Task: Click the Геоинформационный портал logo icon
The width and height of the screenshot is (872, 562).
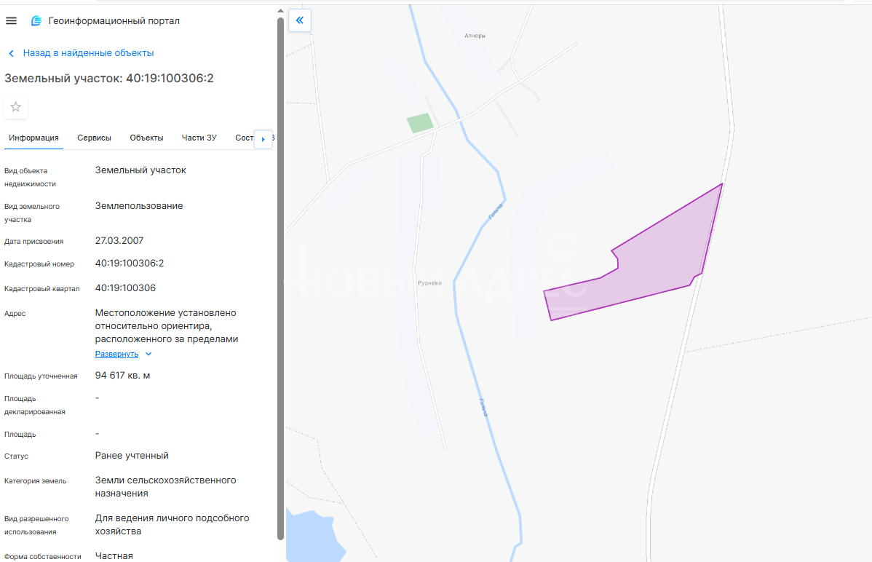Action: click(36, 21)
